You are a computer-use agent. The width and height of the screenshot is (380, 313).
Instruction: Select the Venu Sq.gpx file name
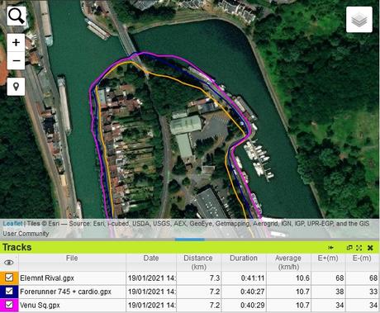point(40,306)
